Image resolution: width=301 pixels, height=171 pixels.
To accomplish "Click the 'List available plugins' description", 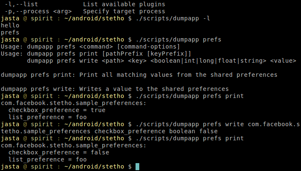I will coord(124,4).
